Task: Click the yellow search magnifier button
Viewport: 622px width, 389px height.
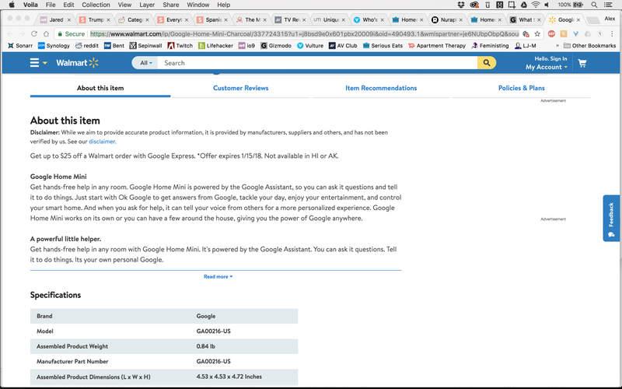Action: pos(487,63)
